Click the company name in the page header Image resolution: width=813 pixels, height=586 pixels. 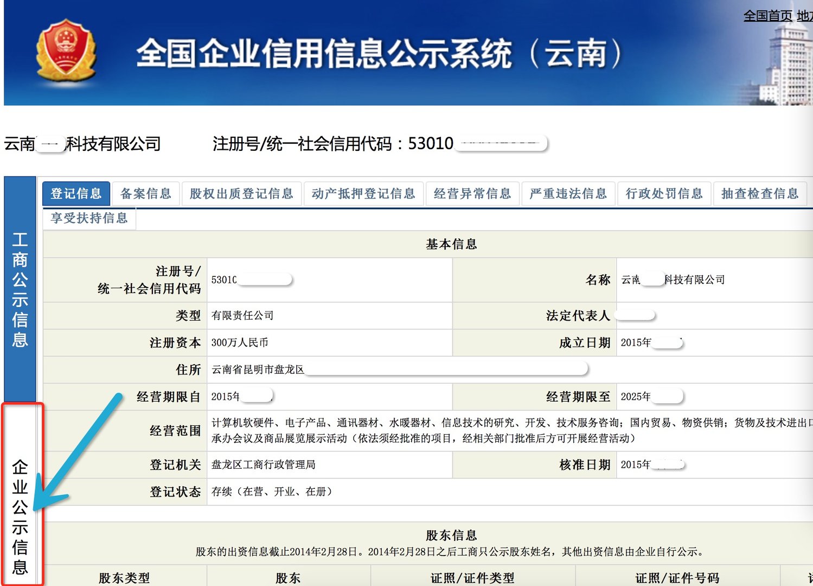click(x=82, y=144)
